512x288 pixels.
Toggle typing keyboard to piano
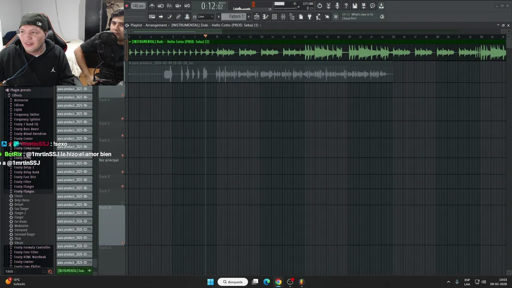(152, 16)
